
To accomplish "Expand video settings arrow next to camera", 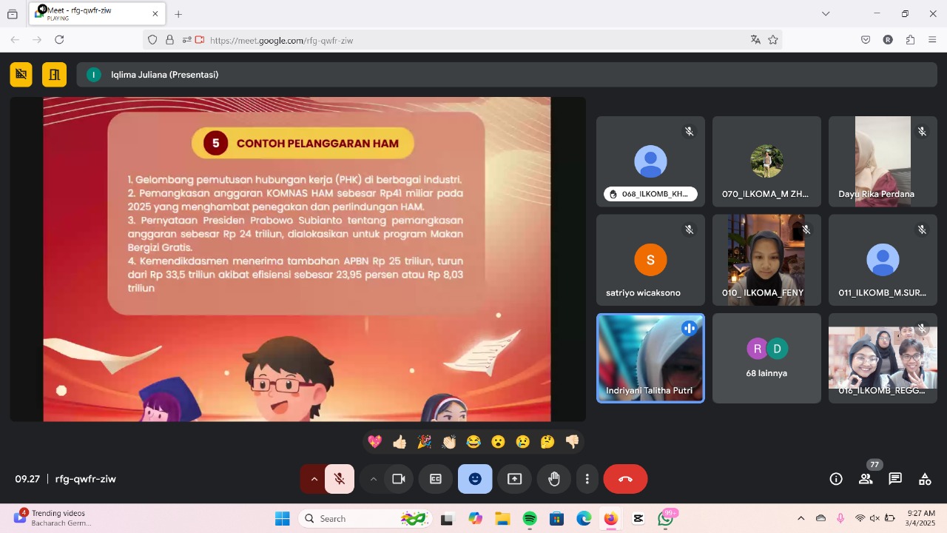I will coord(374,479).
